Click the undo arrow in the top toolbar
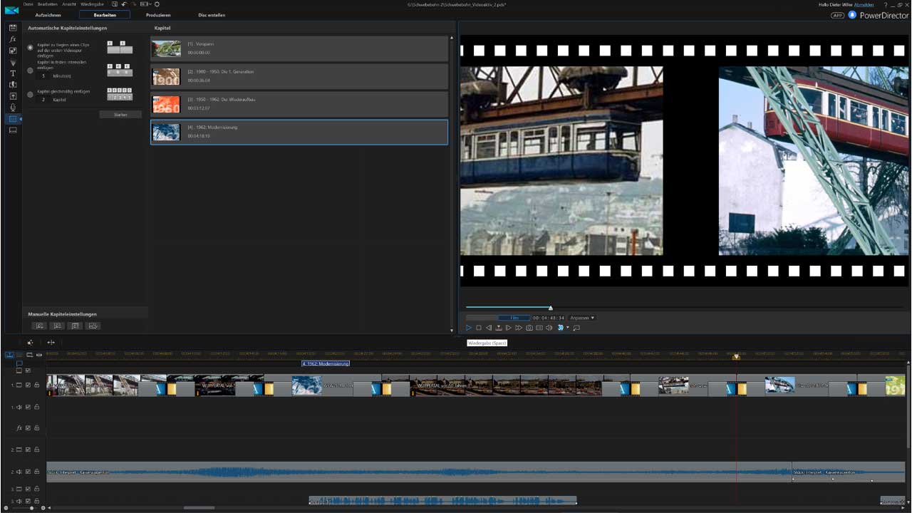912x513 pixels. (x=124, y=4)
